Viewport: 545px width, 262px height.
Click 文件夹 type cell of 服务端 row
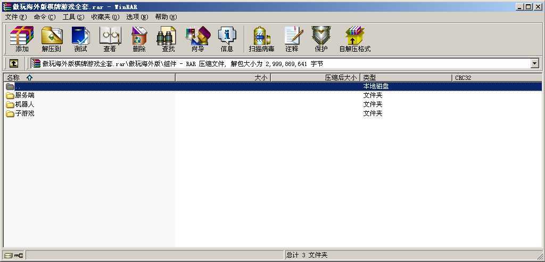[373, 95]
